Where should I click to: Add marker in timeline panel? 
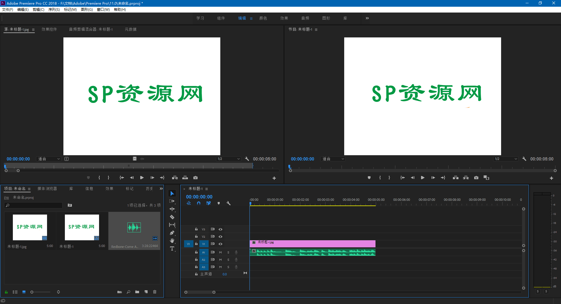219,203
